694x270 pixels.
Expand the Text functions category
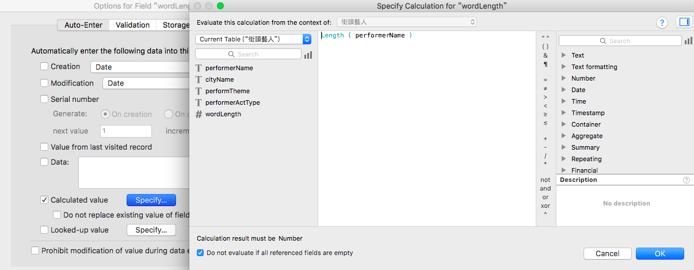[564, 55]
